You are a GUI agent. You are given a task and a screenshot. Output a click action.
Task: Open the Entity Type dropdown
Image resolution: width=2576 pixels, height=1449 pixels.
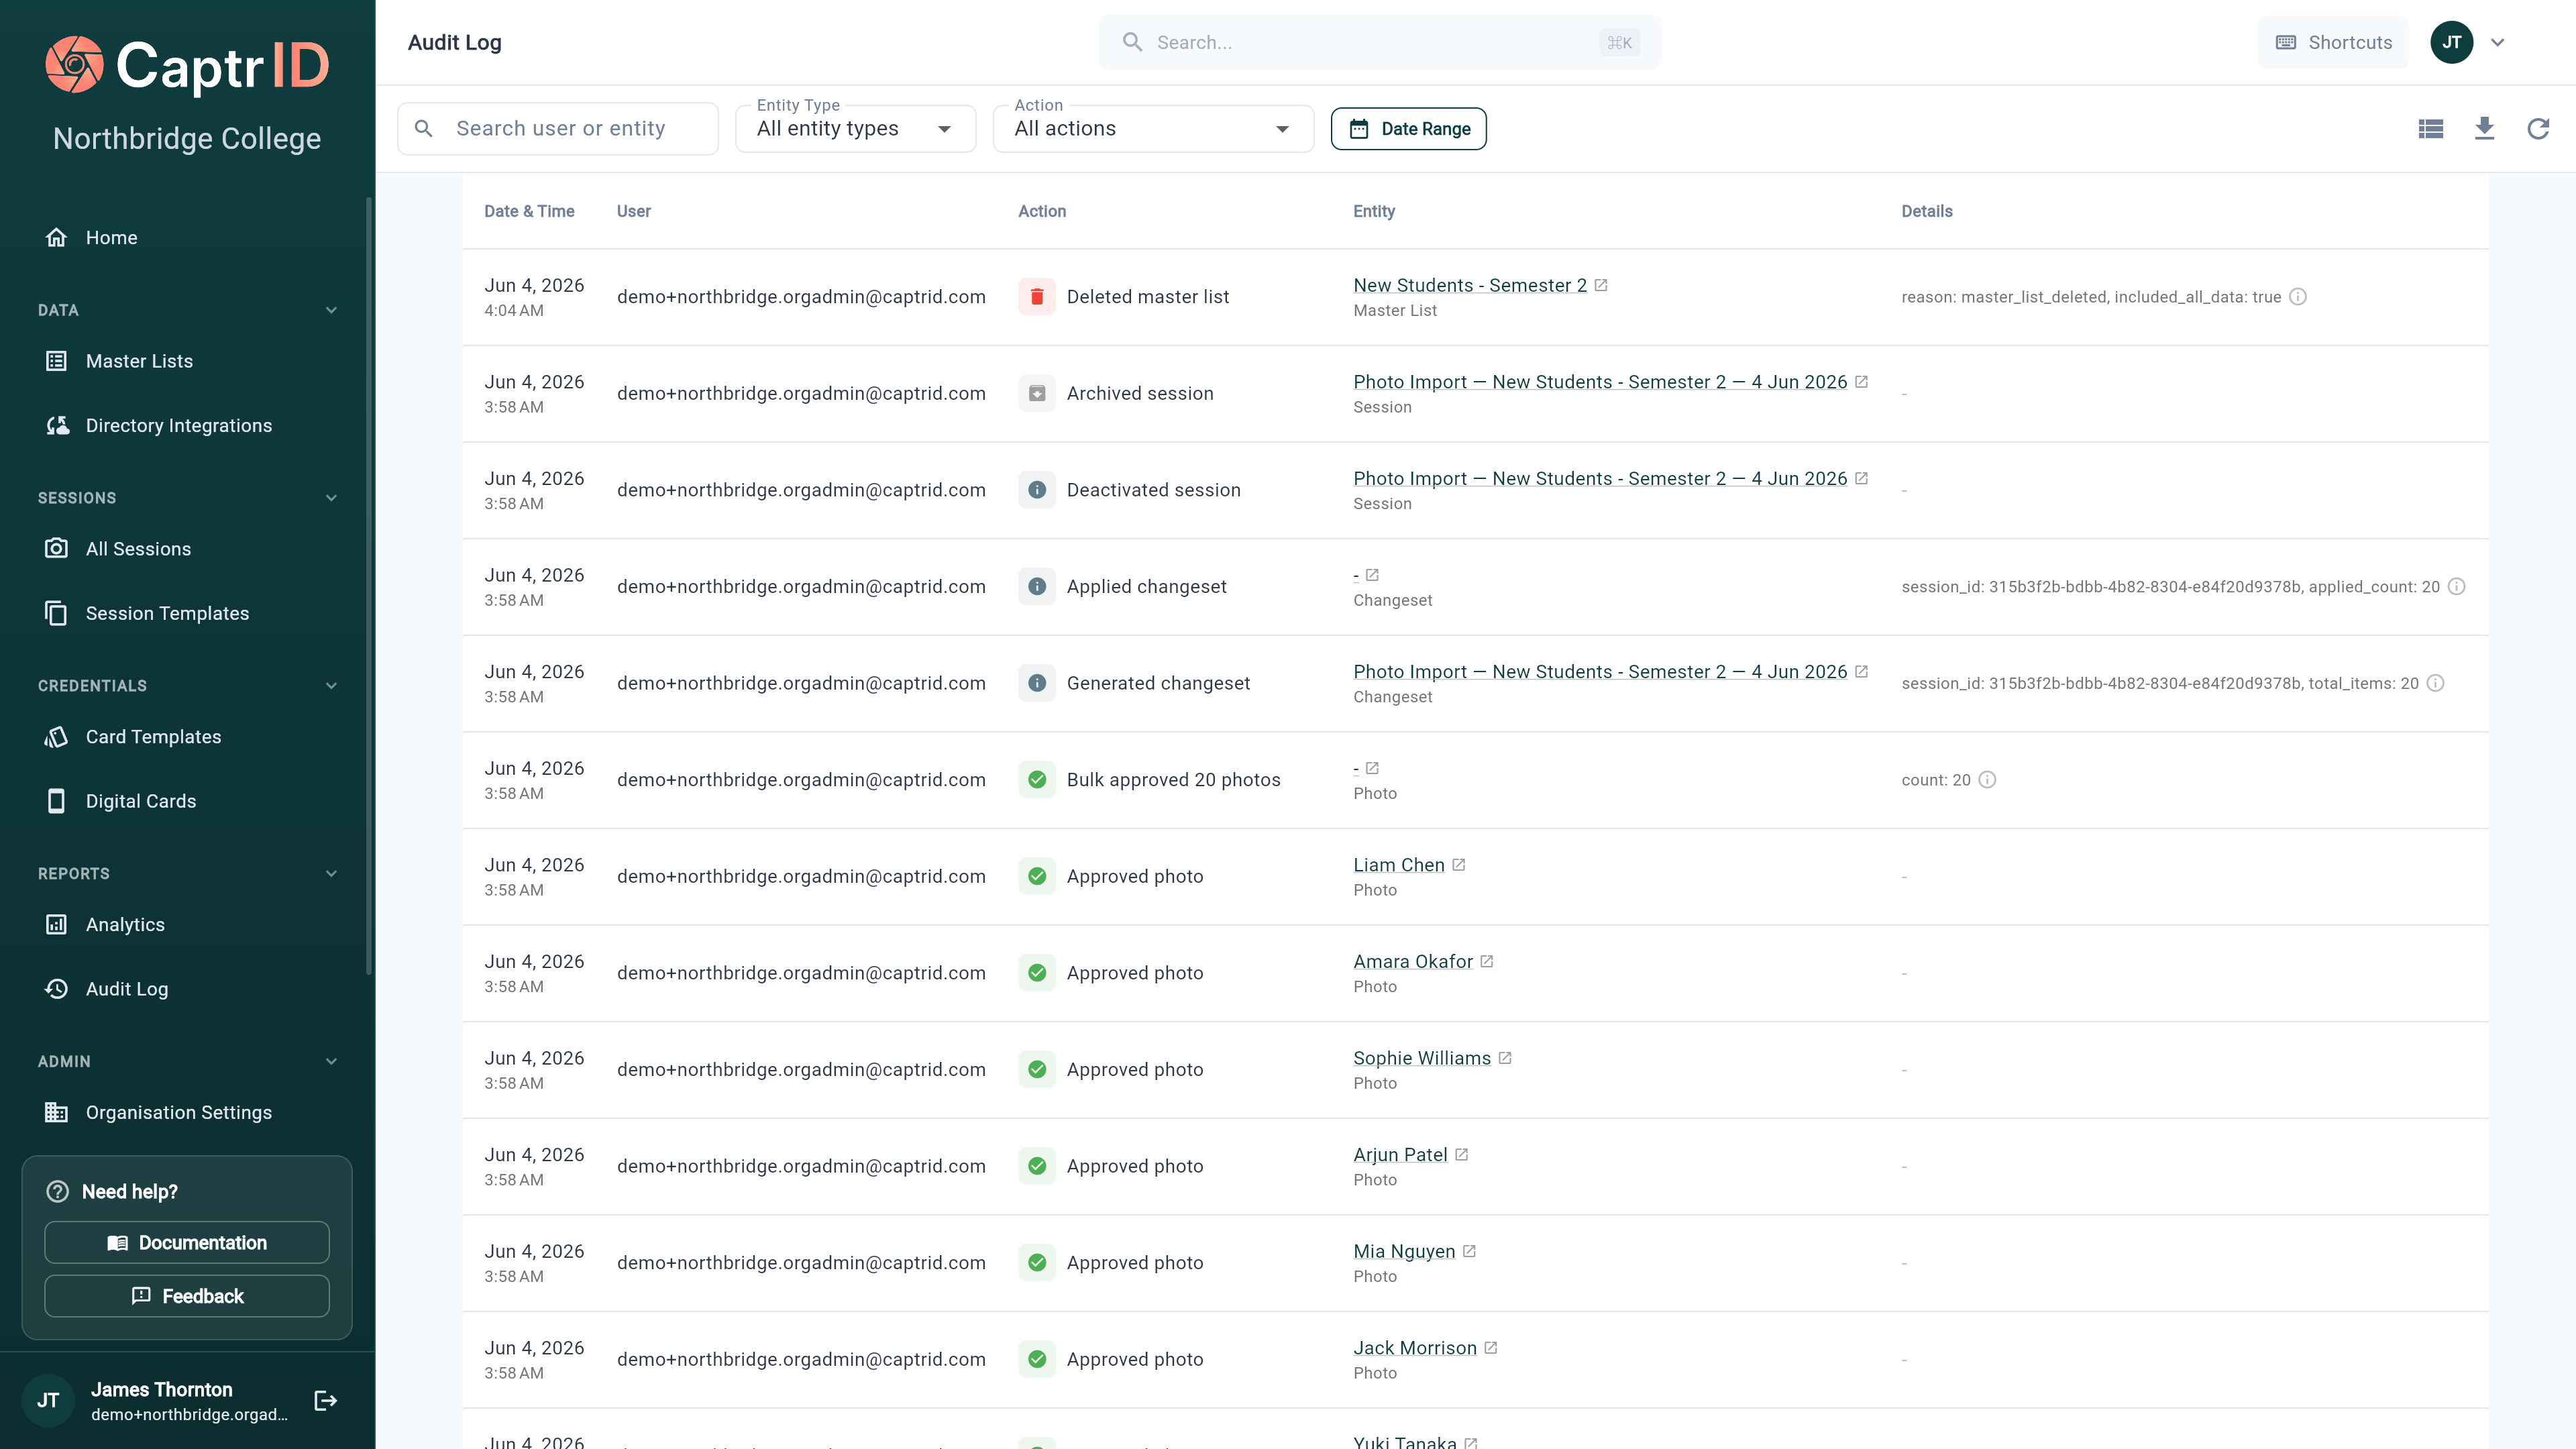pos(855,128)
